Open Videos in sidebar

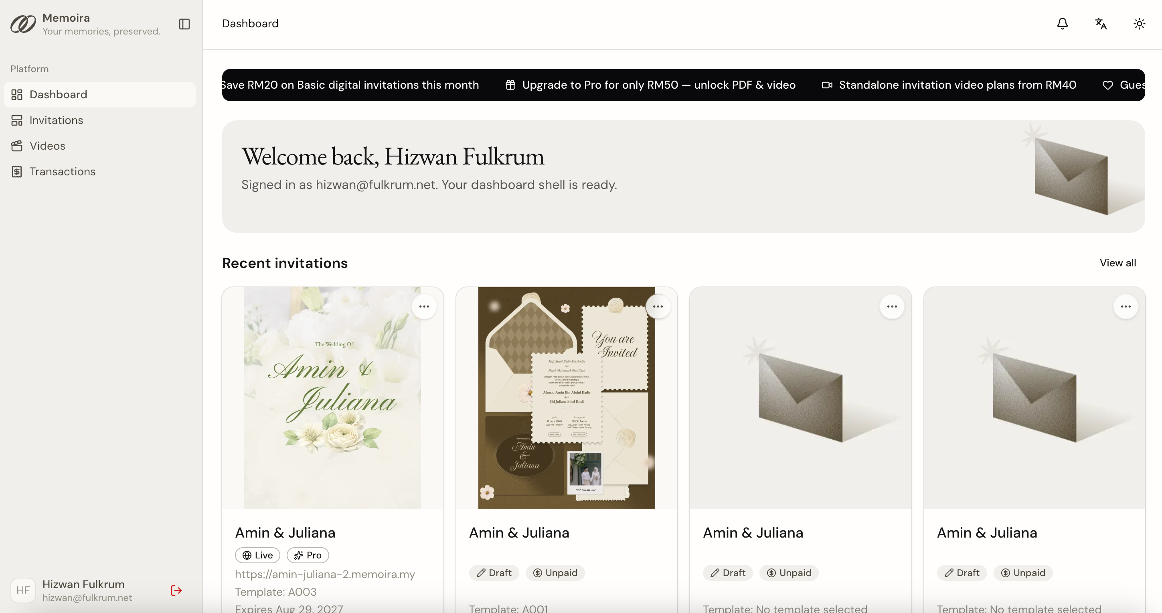coord(100,146)
